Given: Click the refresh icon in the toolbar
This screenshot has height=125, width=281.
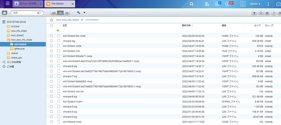Looking at the screenshot, I should [x=261, y=13].
